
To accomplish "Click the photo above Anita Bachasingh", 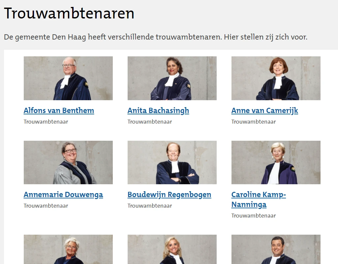I will [172, 78].
